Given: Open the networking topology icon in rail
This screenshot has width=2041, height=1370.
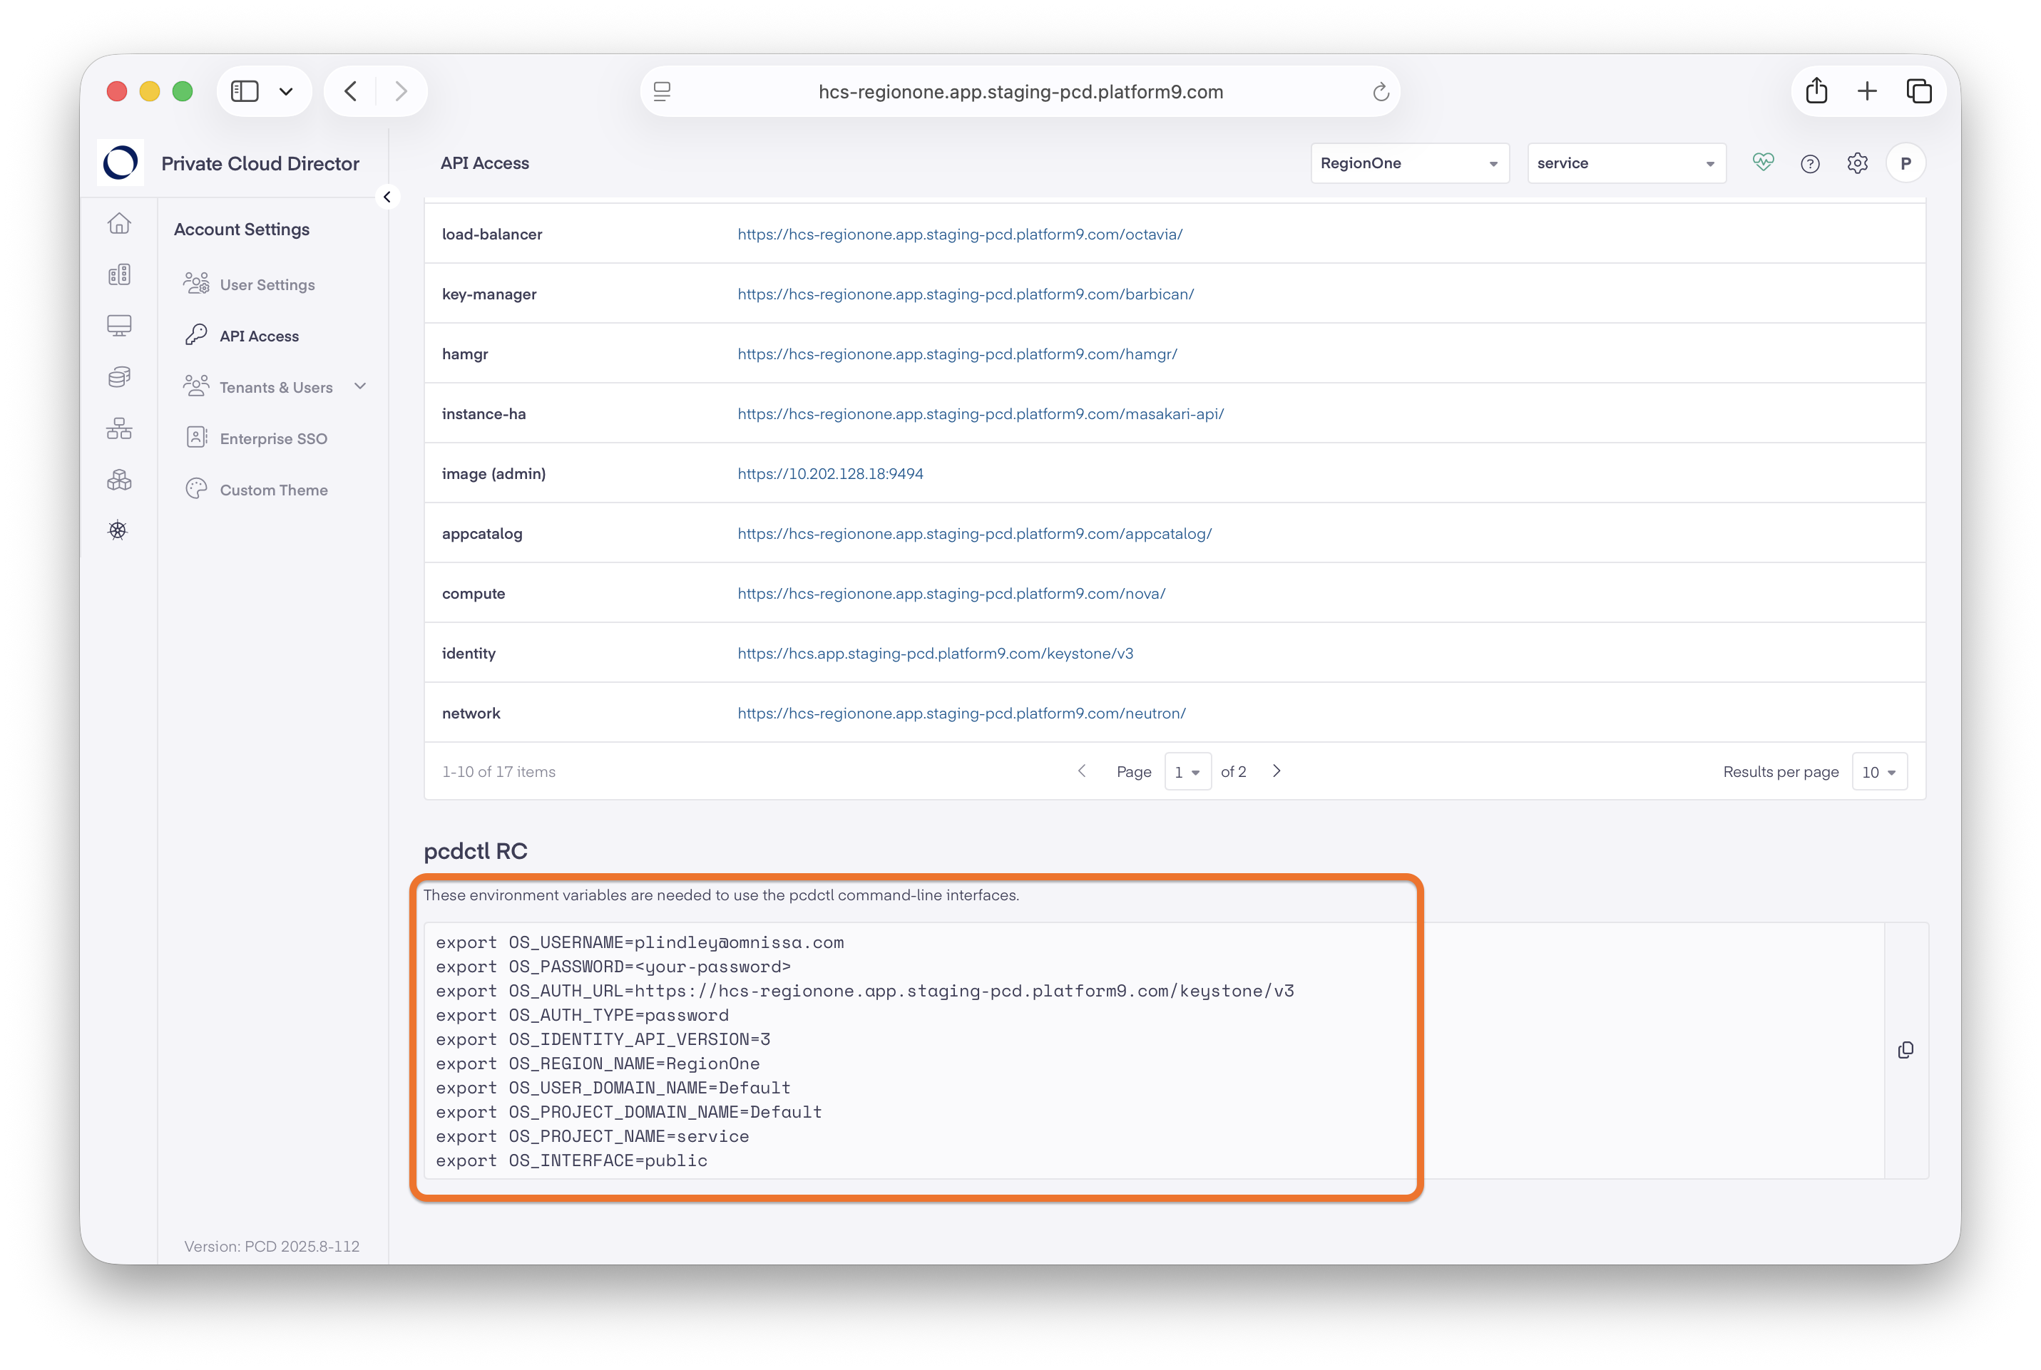Looking at the screenshot, I should click(119, 428).
